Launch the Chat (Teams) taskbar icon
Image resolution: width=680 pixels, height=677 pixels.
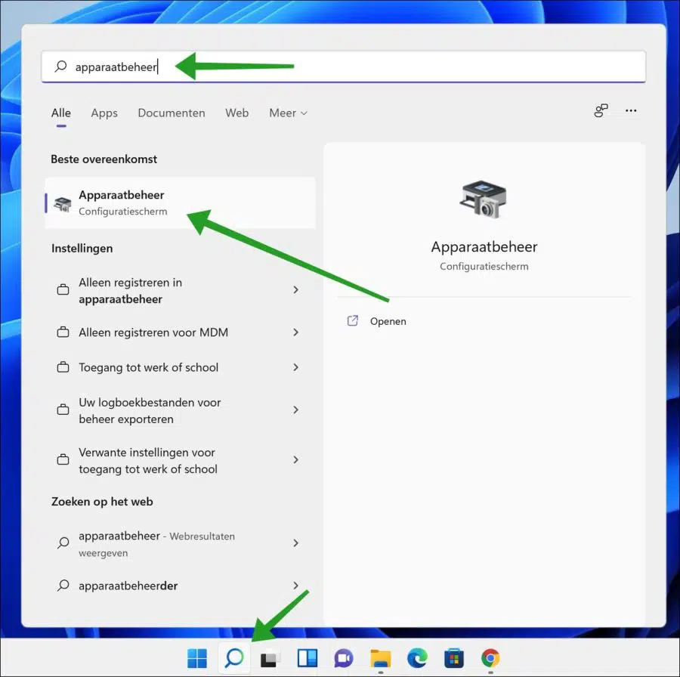(344, 658)
